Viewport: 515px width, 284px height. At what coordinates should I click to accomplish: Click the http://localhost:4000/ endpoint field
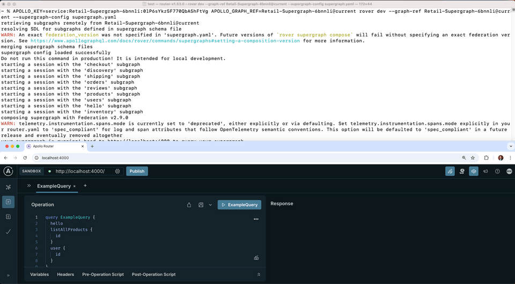[x=80, y=171]
